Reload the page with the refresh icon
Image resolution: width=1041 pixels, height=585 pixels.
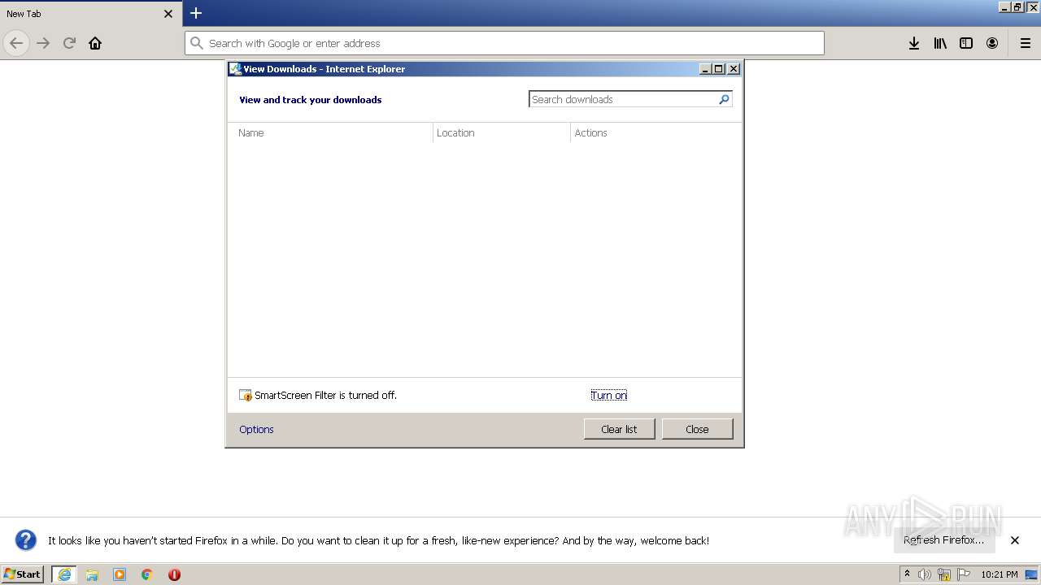69,43
